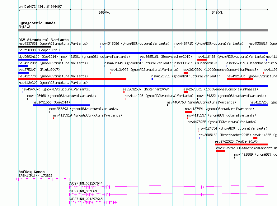Viewport: 277px width, 206px height.
Task: Click the 5q12.3 cytogenetic band bar
Action: (x=143, y=30)
